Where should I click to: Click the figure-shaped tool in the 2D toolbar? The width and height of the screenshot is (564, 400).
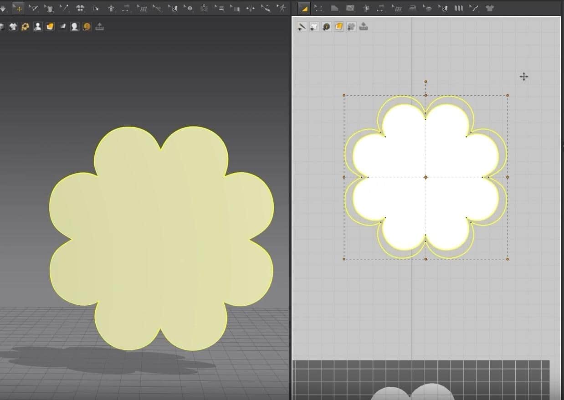[367, 8]
